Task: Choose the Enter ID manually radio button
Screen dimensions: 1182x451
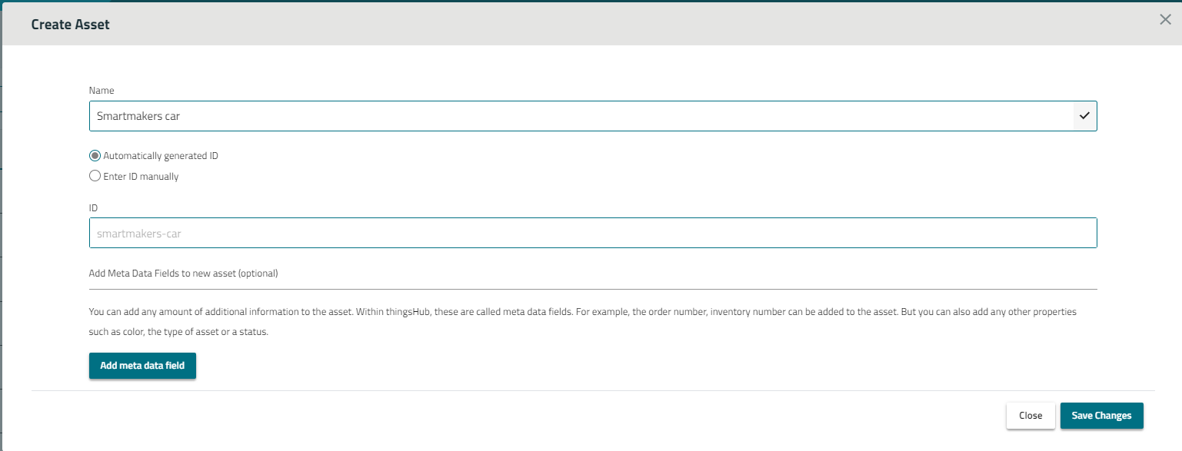Action: [95, 176]
